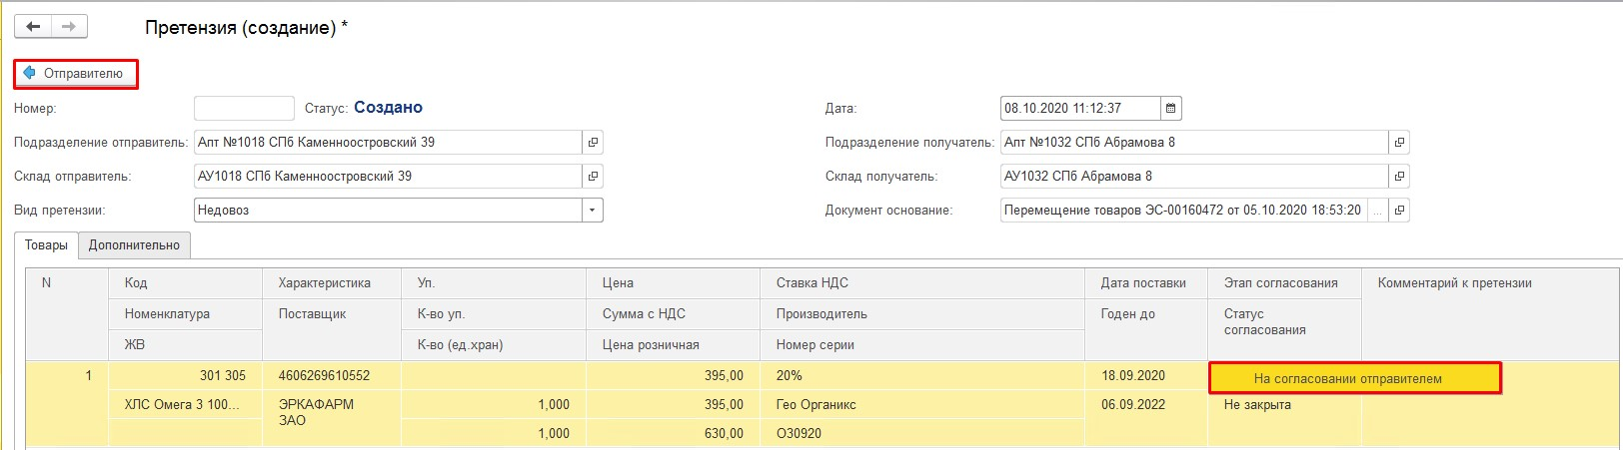
Task: Open the Дополнительно tab
Action: pyautogui.click(x=134, y=245)
